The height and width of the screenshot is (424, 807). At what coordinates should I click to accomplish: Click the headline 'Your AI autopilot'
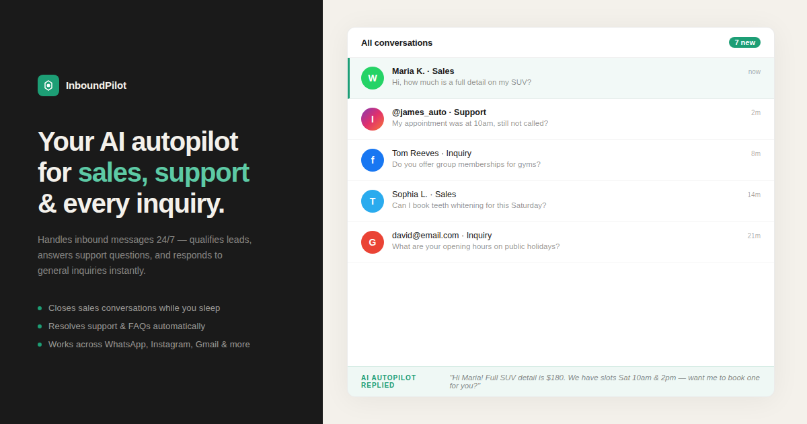click(138, 141)
